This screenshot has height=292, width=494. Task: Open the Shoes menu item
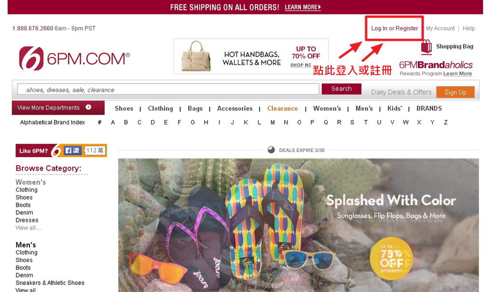pyautogui.click(x=124, y=108)
